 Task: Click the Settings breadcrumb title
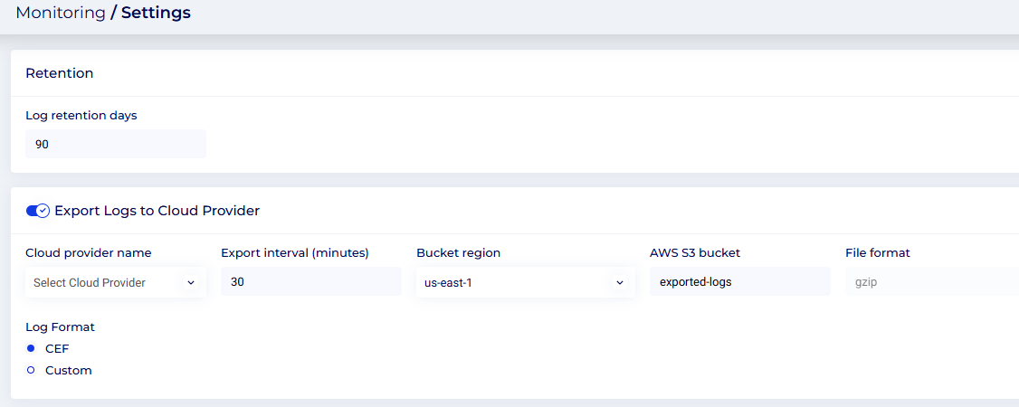(156, 14)
